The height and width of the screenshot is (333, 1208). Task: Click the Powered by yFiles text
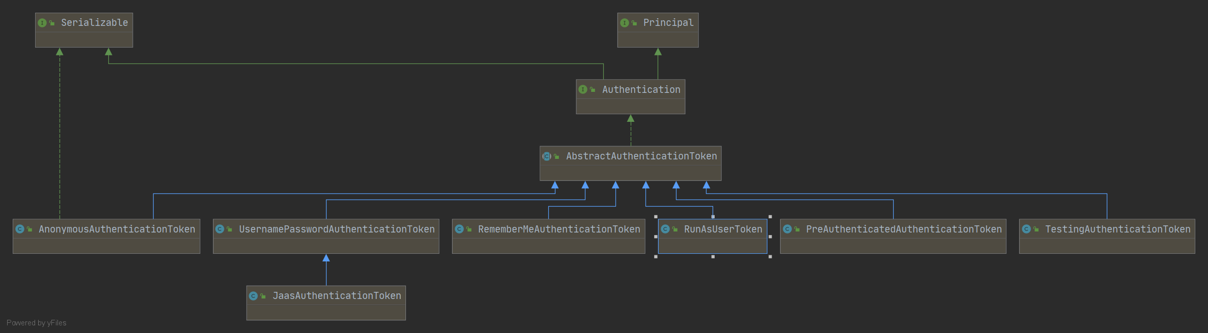(36, 323)
